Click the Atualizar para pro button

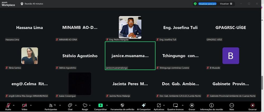click(x=207, y=4)
